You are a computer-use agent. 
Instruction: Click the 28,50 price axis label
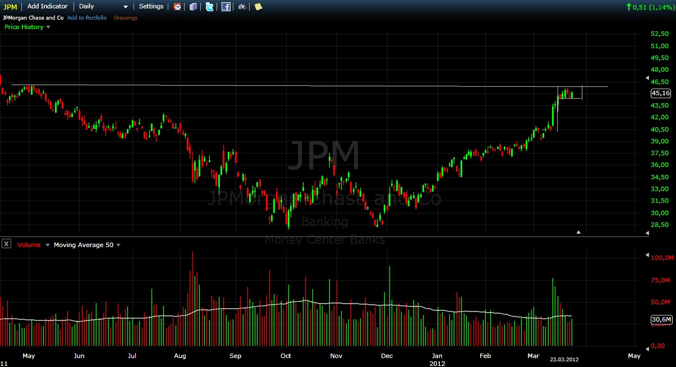659,225
